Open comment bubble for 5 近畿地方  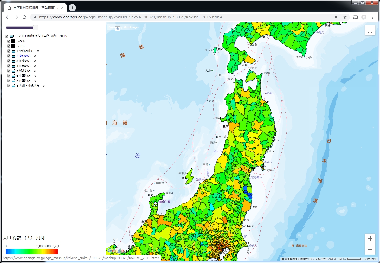coord(35,71)
